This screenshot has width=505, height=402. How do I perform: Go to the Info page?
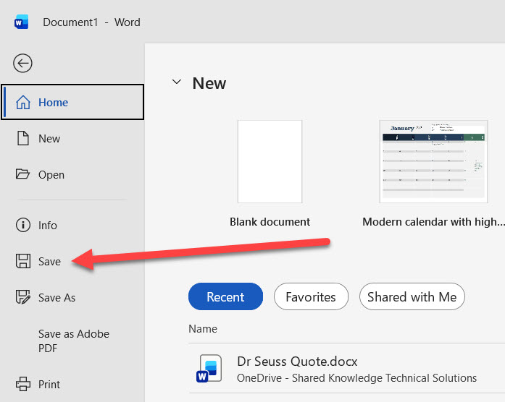[x=72, y=225]
